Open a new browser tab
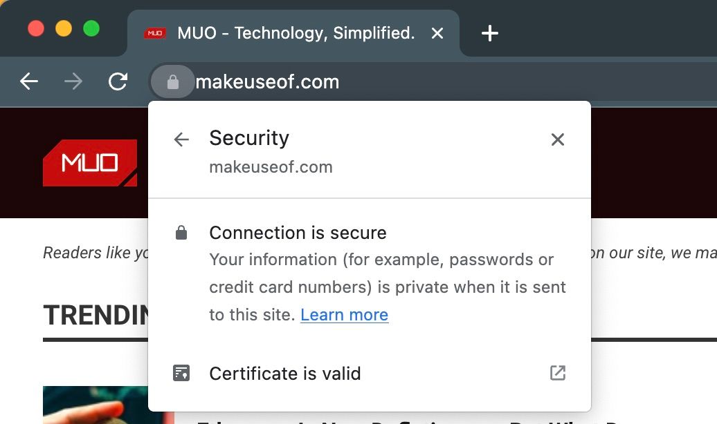This screenshot has height=424, width=717. click(490, 33)
